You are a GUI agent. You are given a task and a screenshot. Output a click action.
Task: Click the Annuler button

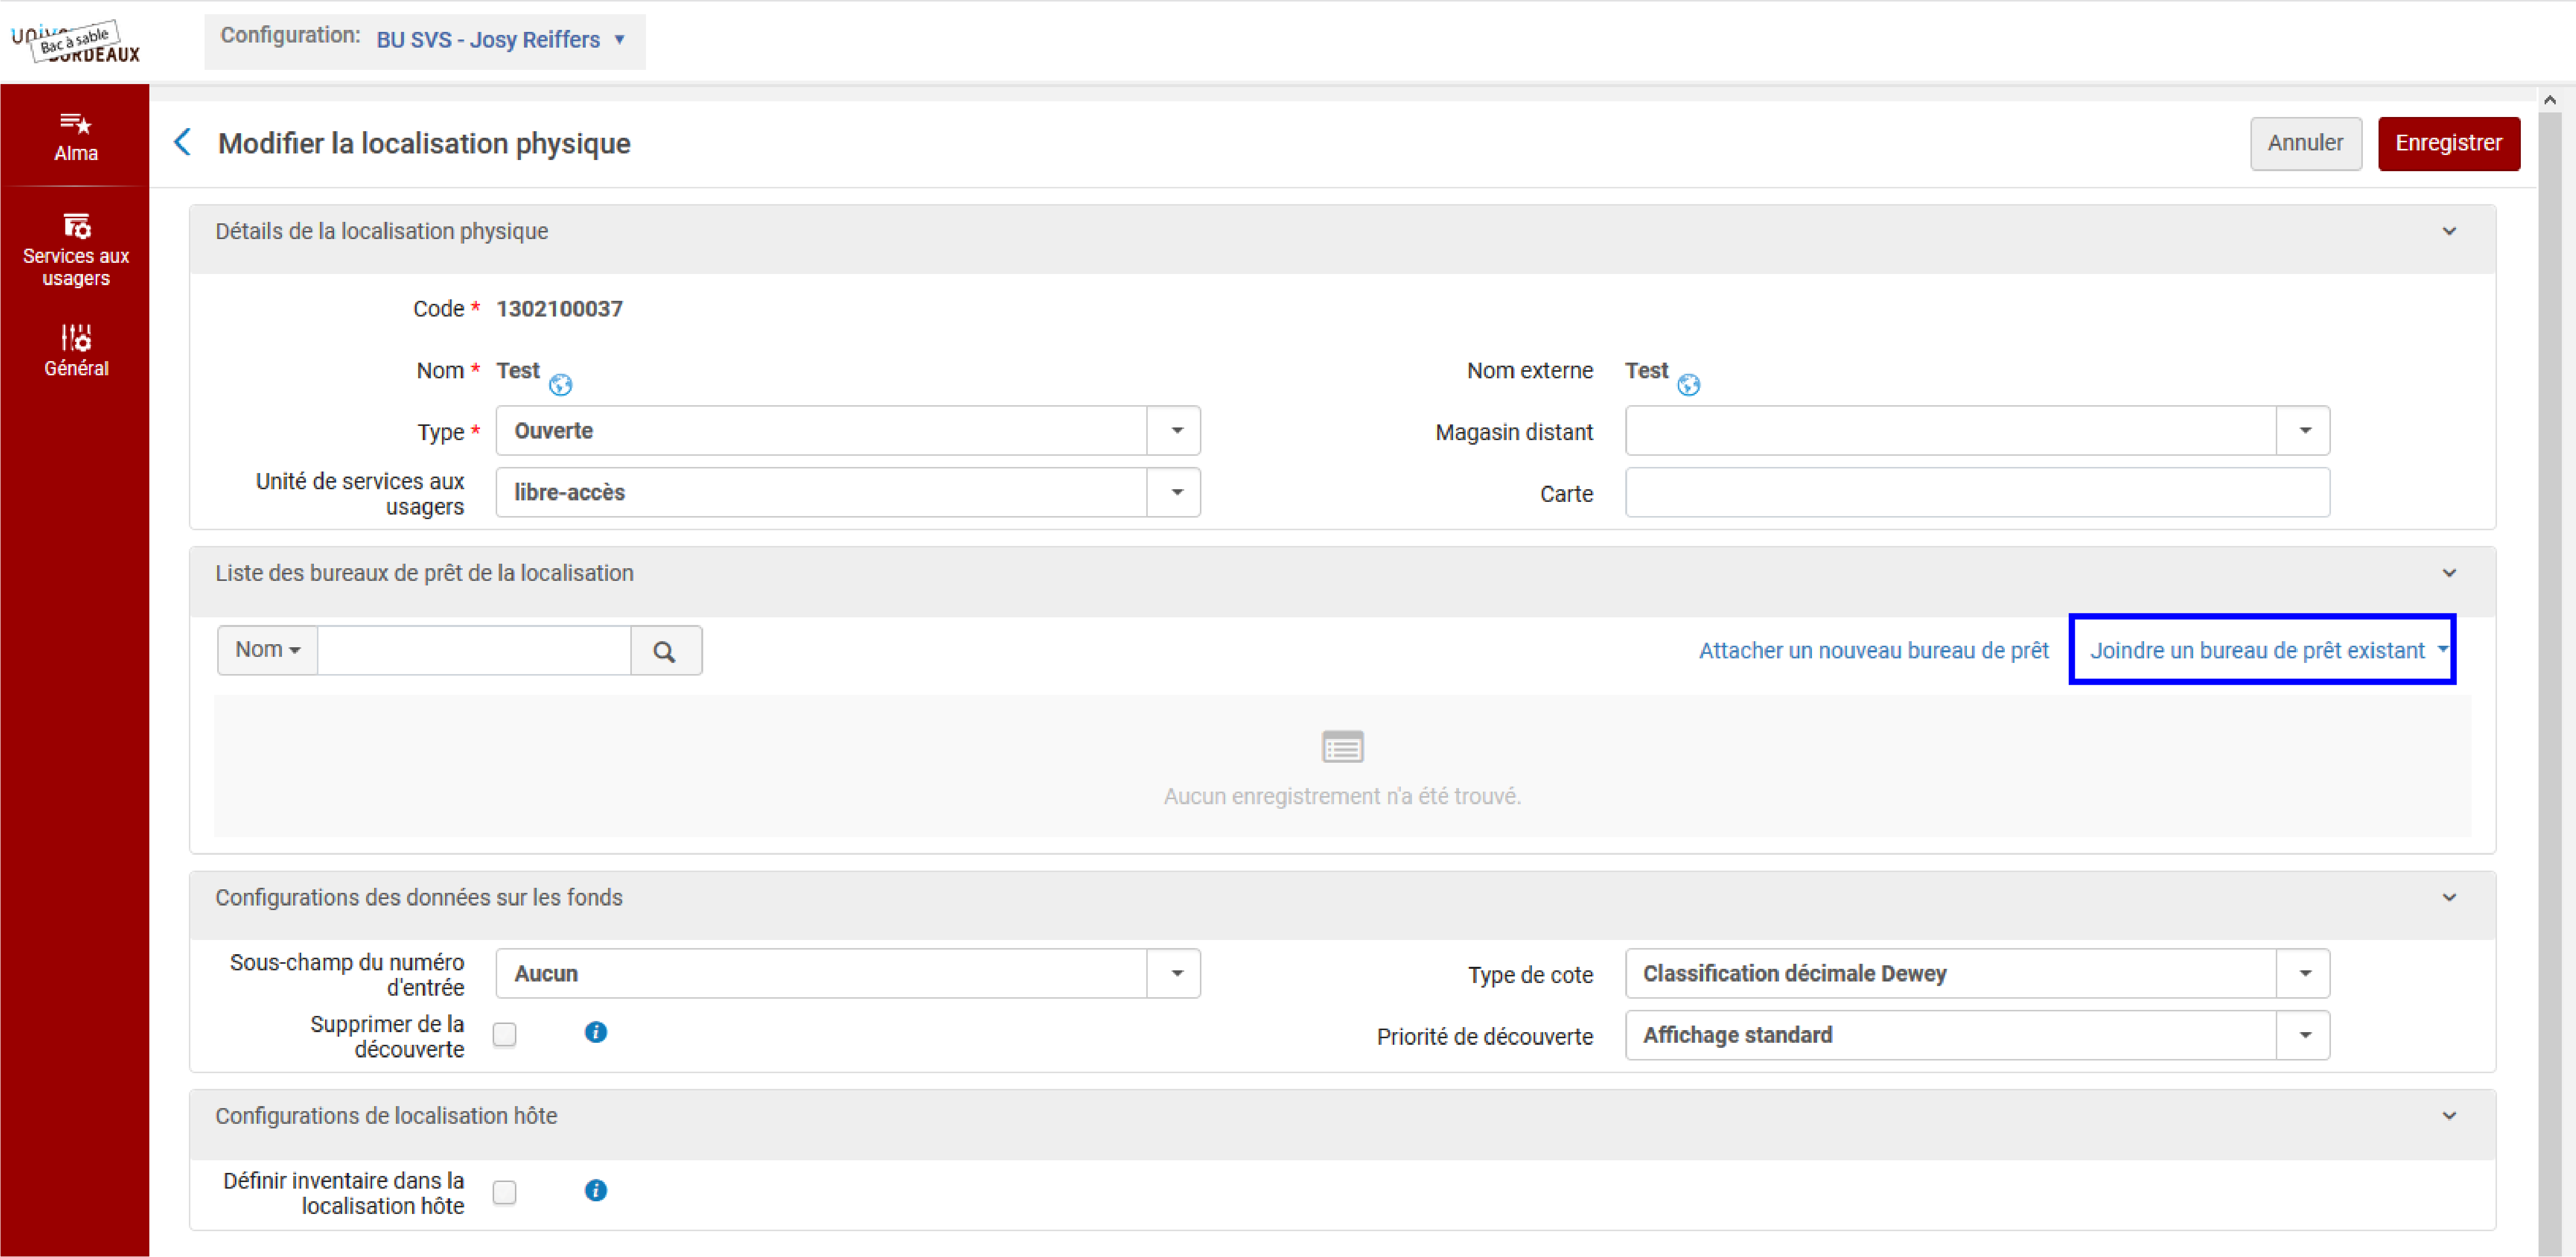coord(2305,143)
